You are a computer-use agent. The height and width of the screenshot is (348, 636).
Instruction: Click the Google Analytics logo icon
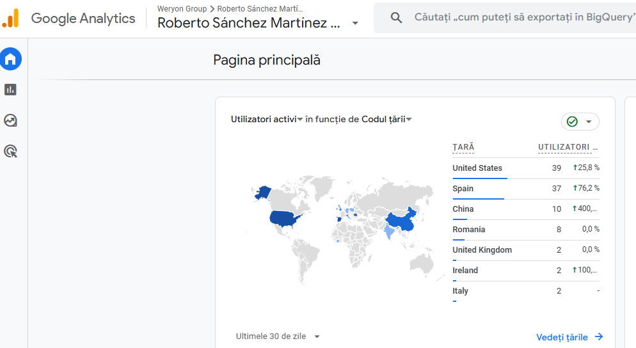tap(10, 19)
